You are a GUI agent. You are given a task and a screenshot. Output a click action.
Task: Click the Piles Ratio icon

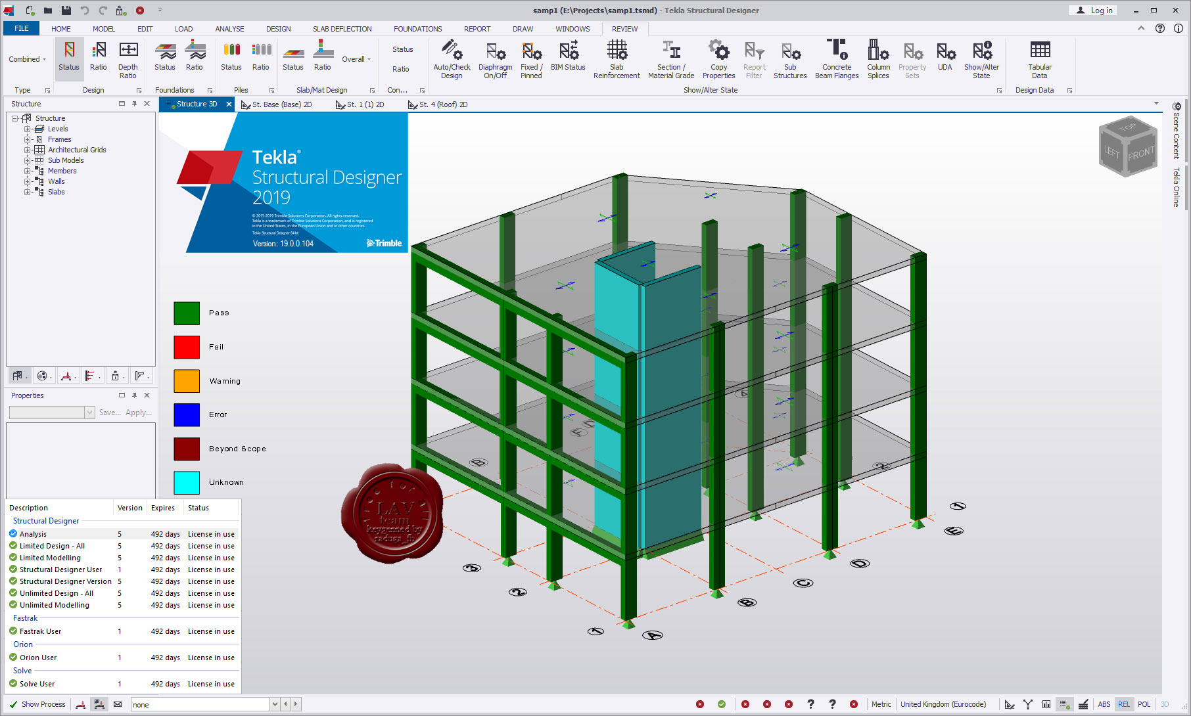coord(261,56)
